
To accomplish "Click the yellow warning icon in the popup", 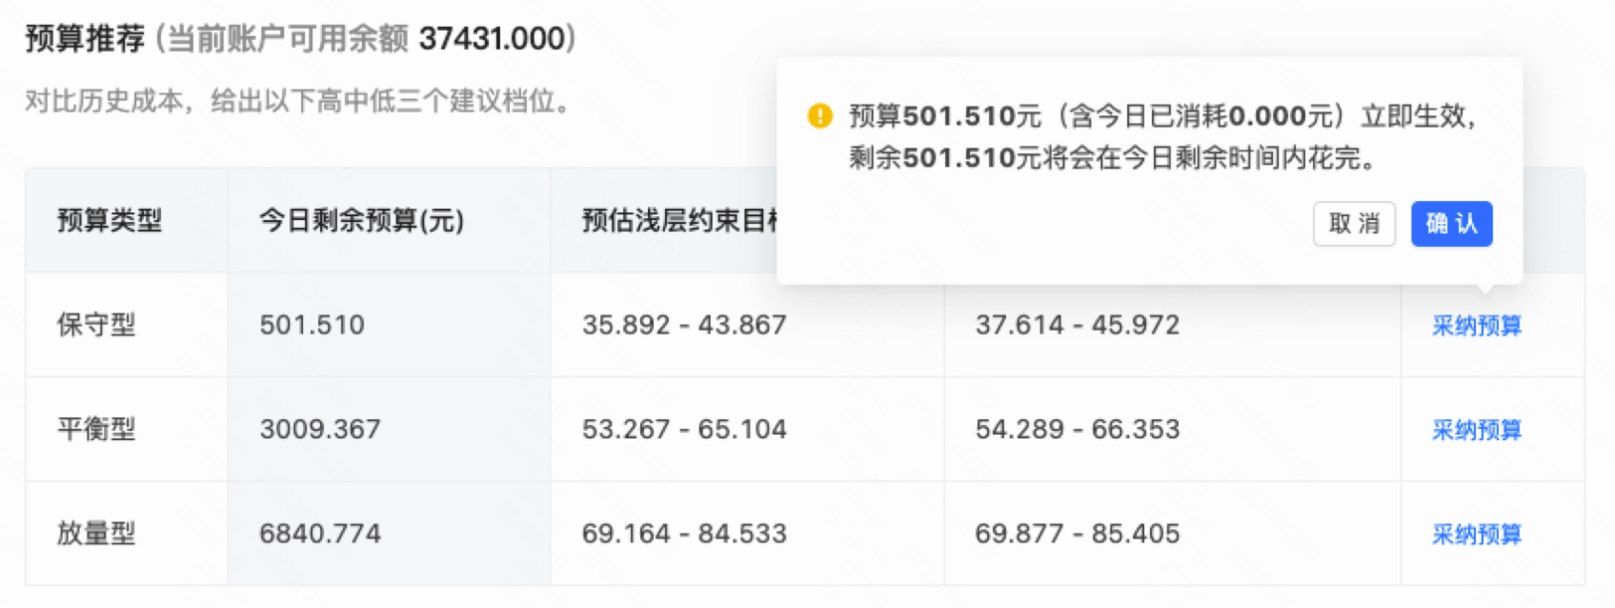I will click(x=818, y=115).
